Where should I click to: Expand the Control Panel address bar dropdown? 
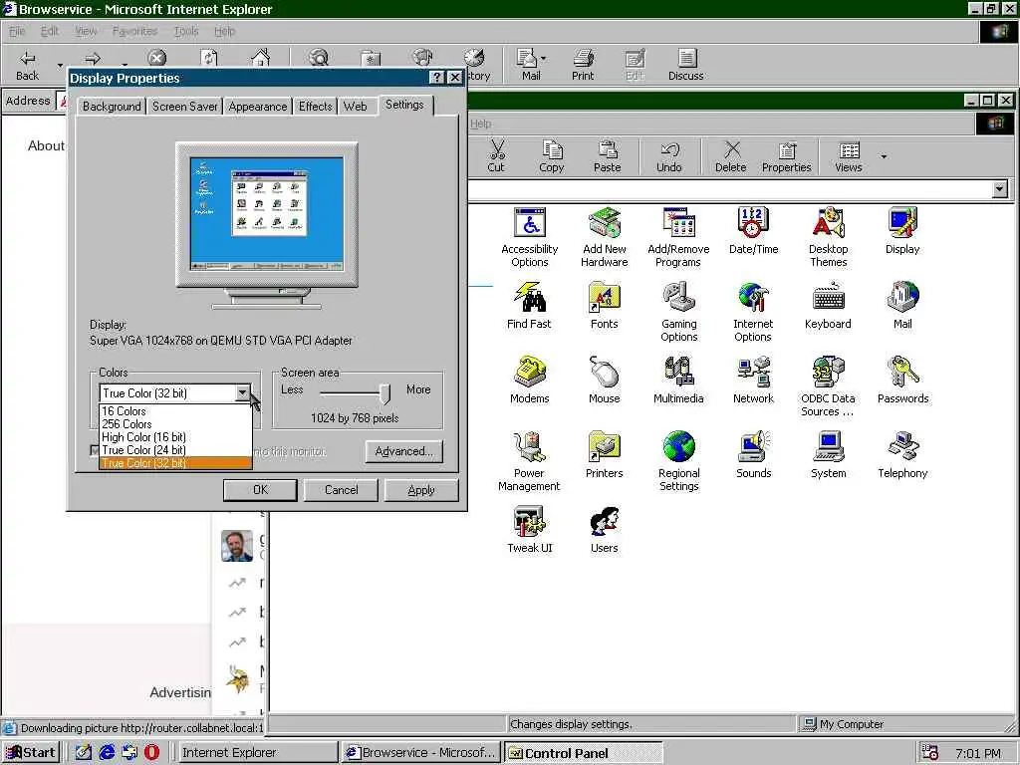(1000, 189)
